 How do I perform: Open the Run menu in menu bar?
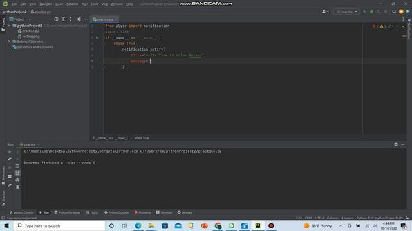pyautogui.click(x=84, y=4)
